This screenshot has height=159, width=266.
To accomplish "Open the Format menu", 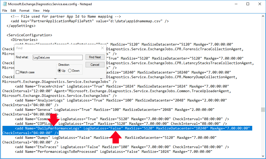I will tap(24, 10).
